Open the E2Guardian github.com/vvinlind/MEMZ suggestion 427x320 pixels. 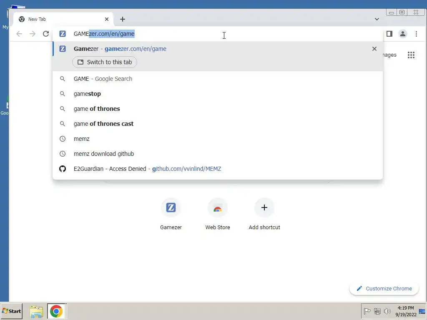218,169
